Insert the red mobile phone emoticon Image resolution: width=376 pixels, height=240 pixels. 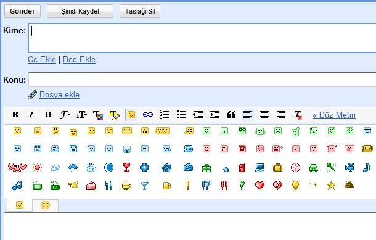pos(242,168)
